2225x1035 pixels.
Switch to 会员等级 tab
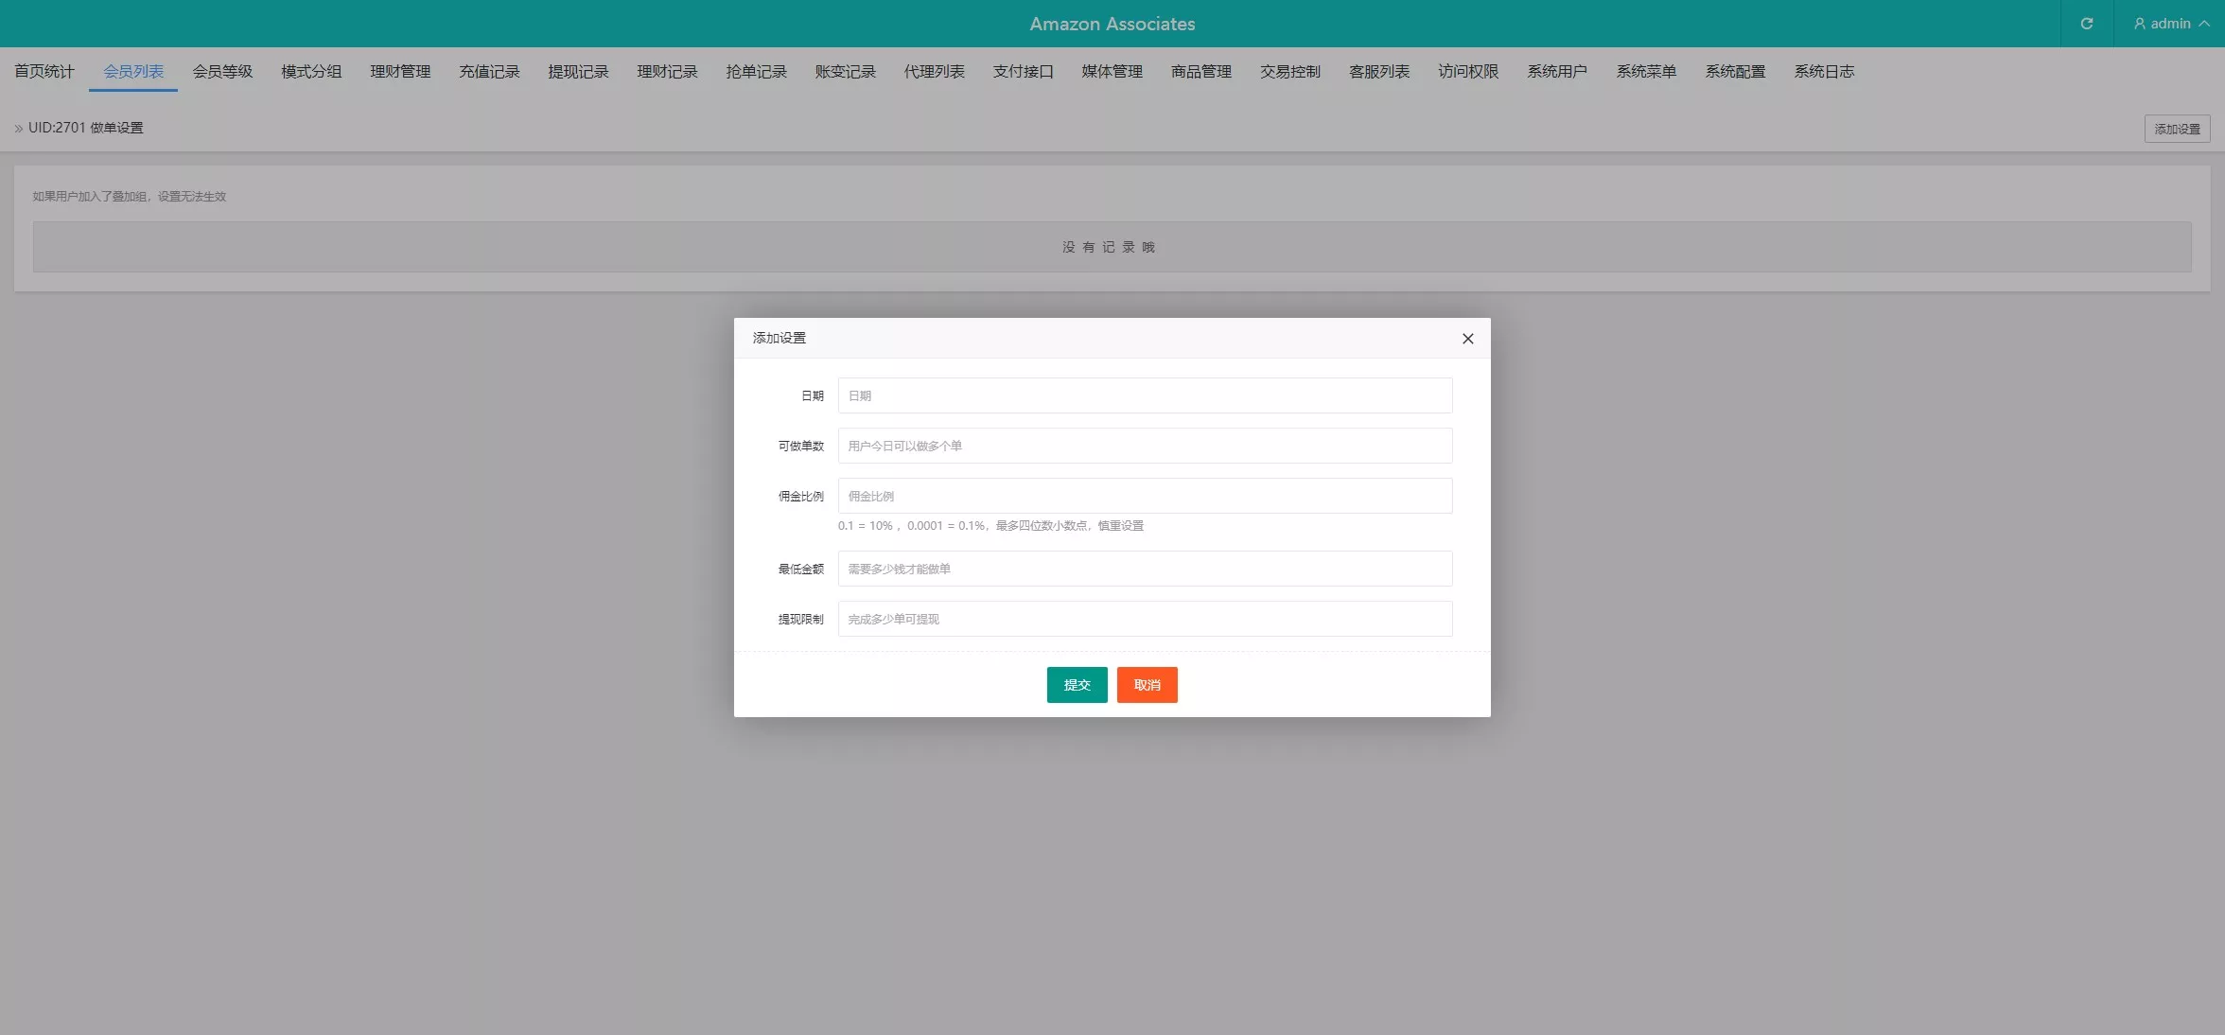click(x=222, y=72)
